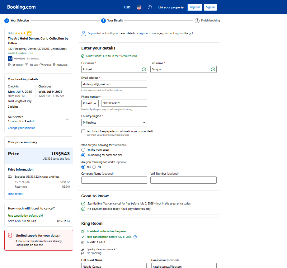Click the Company Name field

(x=114, y=180)
